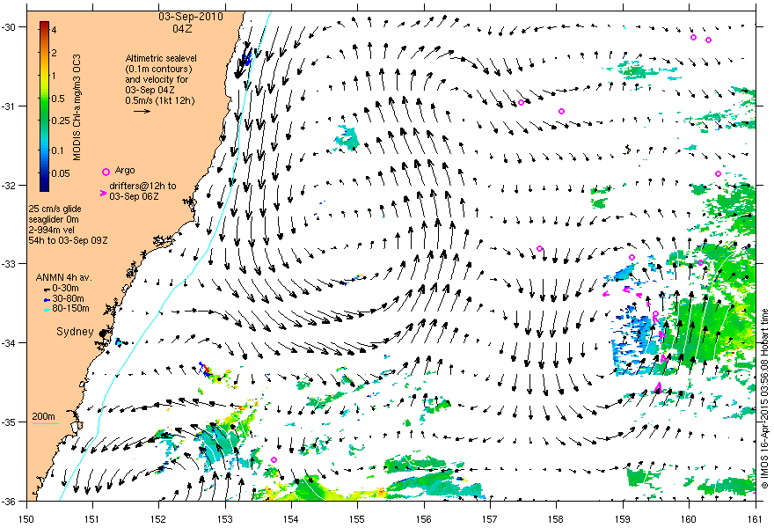This screenshot has width=774, height=528.
Task: Click the date title '03-Sep-2010'
Action: [x=191, y=17]
